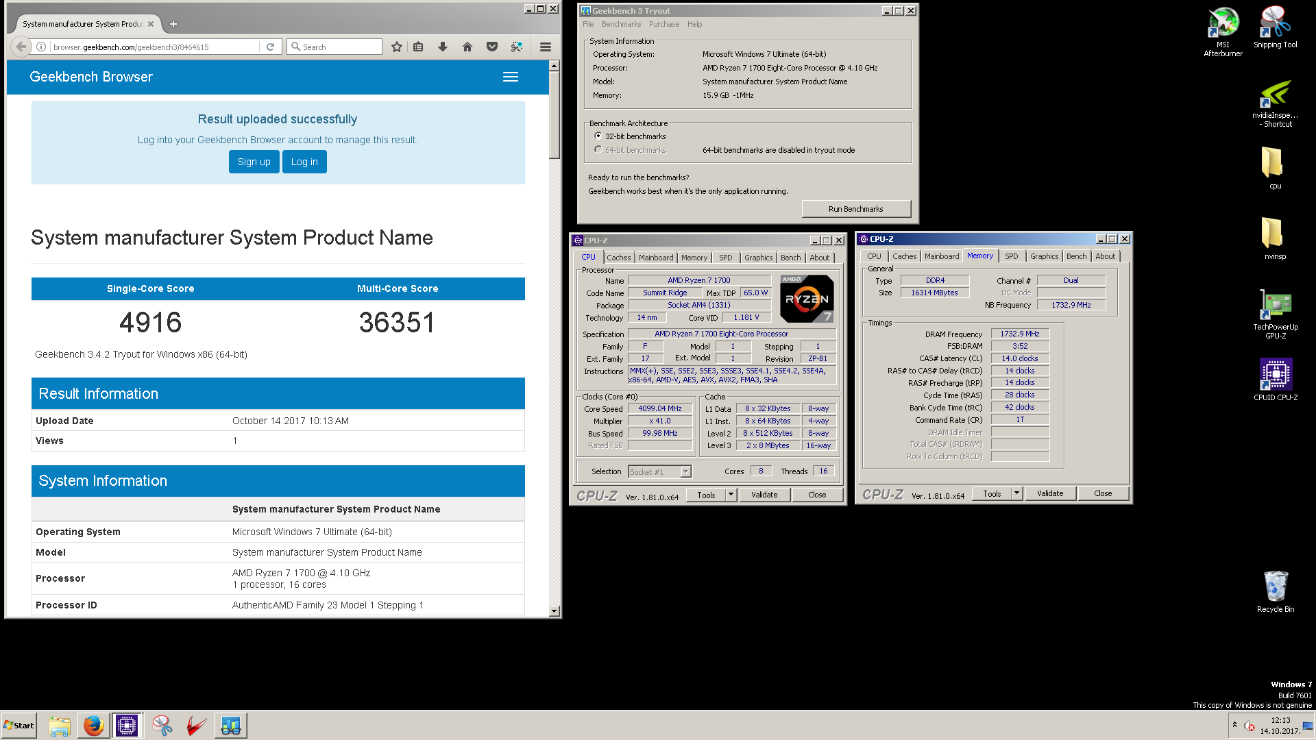Click the Firefox Search box

(334, 47)
